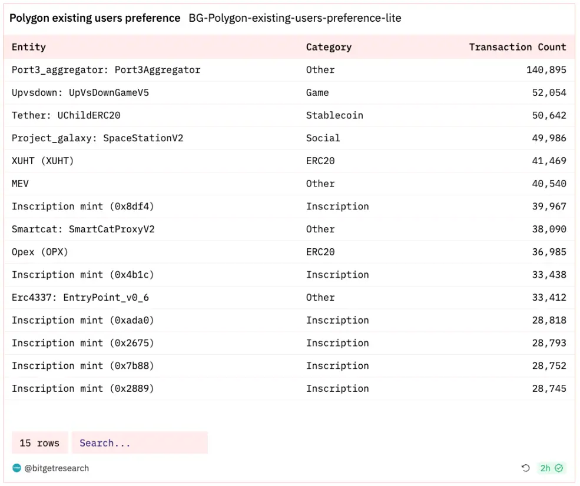The image size is (580, 486).
Task: Sort by the Category column header
Action: pyautogui.click(x=329, y=47)
